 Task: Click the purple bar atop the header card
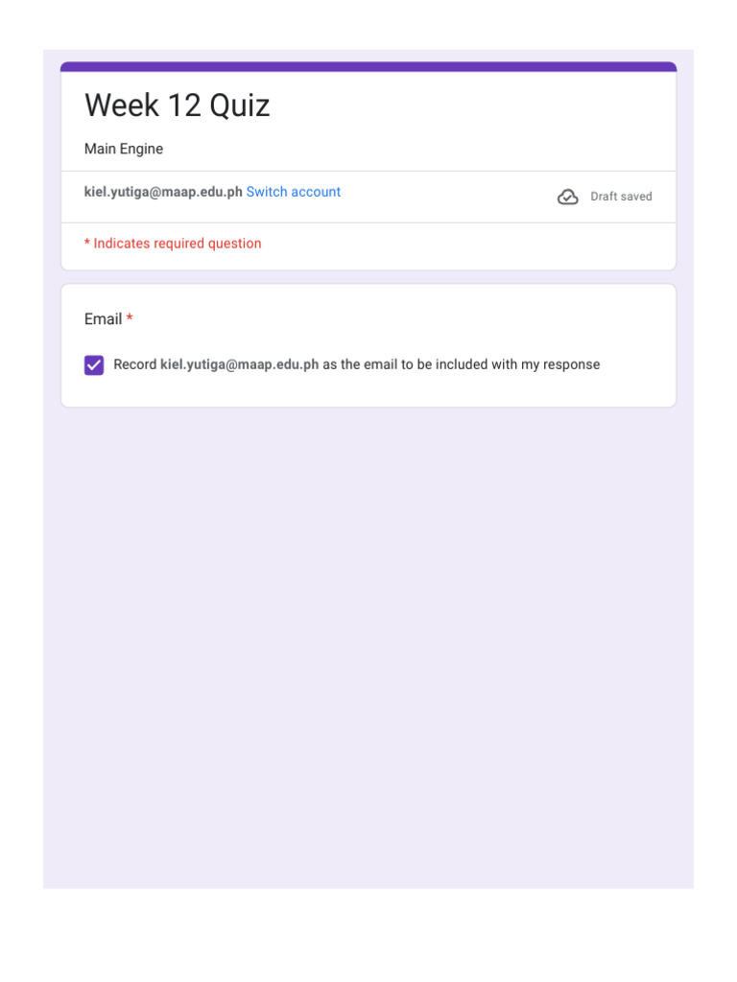click(368, 66)
